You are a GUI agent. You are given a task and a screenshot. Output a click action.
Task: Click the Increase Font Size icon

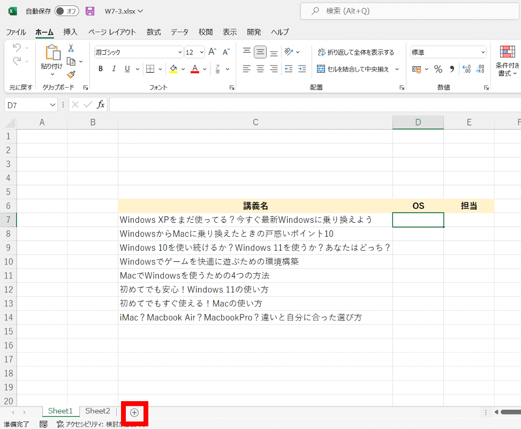click(x=212, y=52)
